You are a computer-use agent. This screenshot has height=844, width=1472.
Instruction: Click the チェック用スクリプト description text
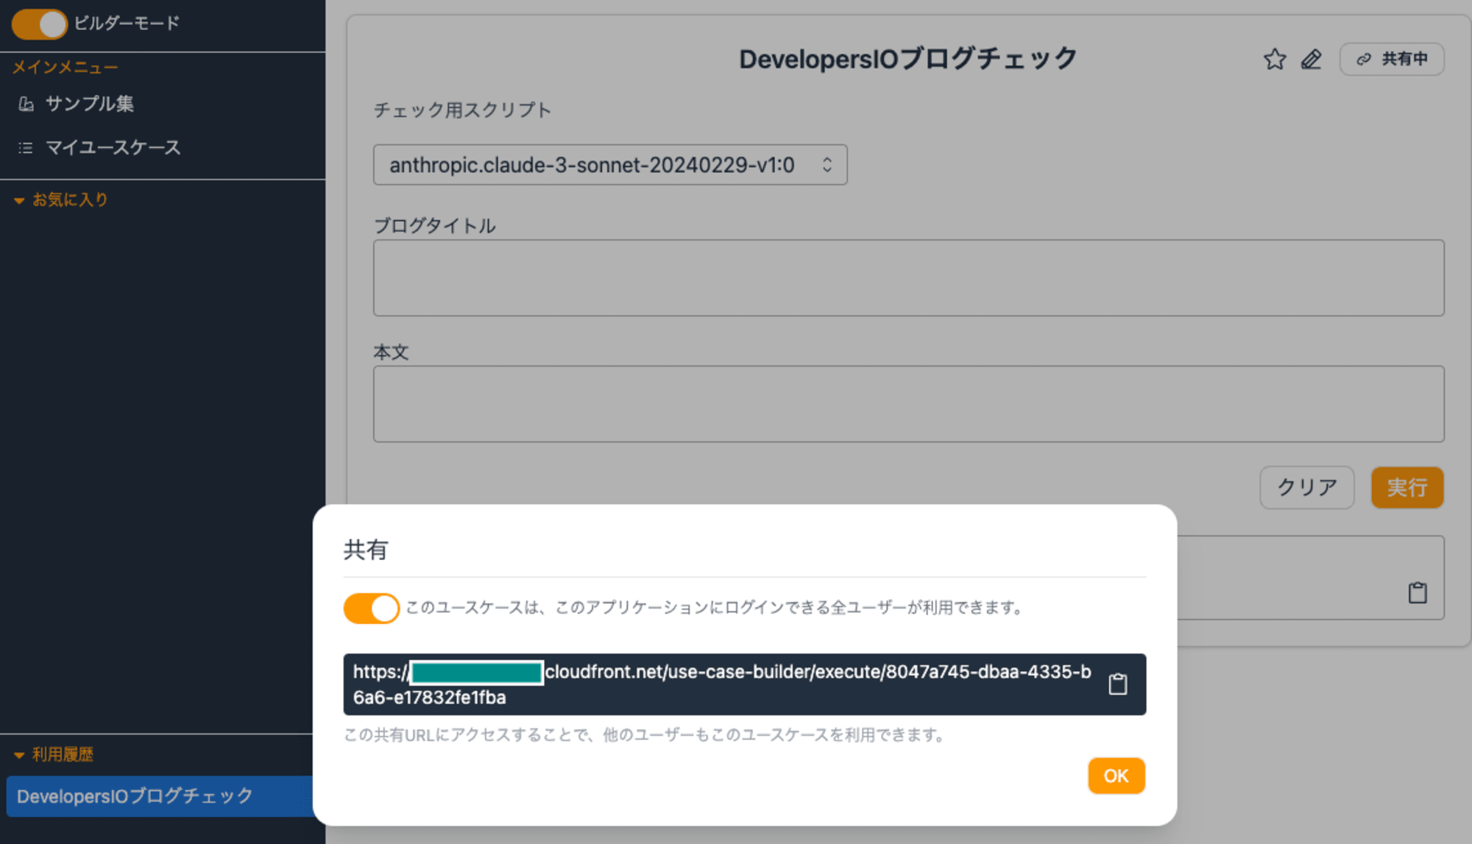(x=462, y=110)
